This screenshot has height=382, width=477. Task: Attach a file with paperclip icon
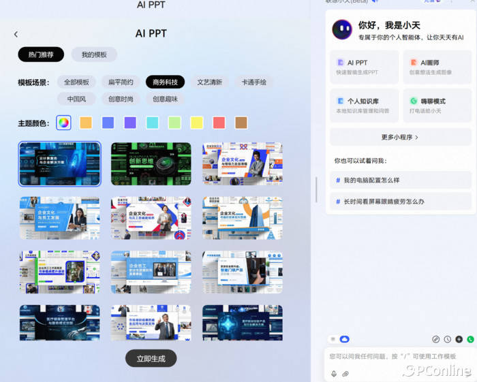point(345,374)
